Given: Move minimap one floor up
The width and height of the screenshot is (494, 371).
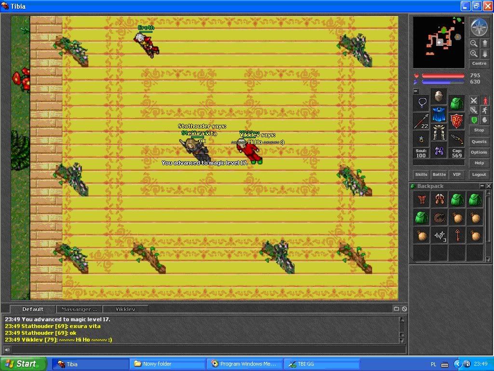Looking at the screenshot, I should coord(484,43).
